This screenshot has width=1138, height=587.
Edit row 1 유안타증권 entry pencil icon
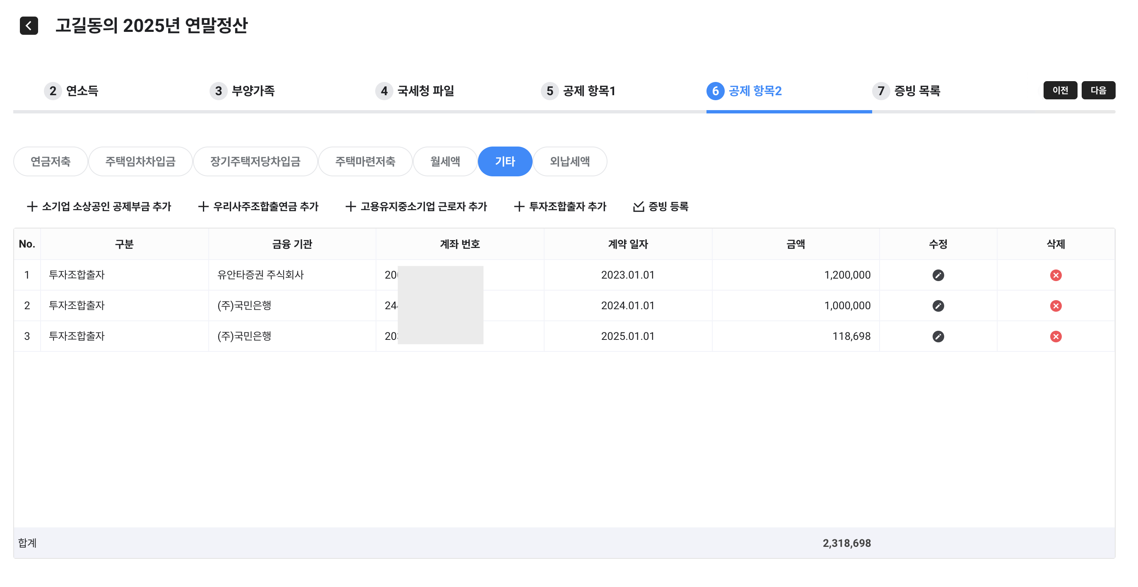938,275
